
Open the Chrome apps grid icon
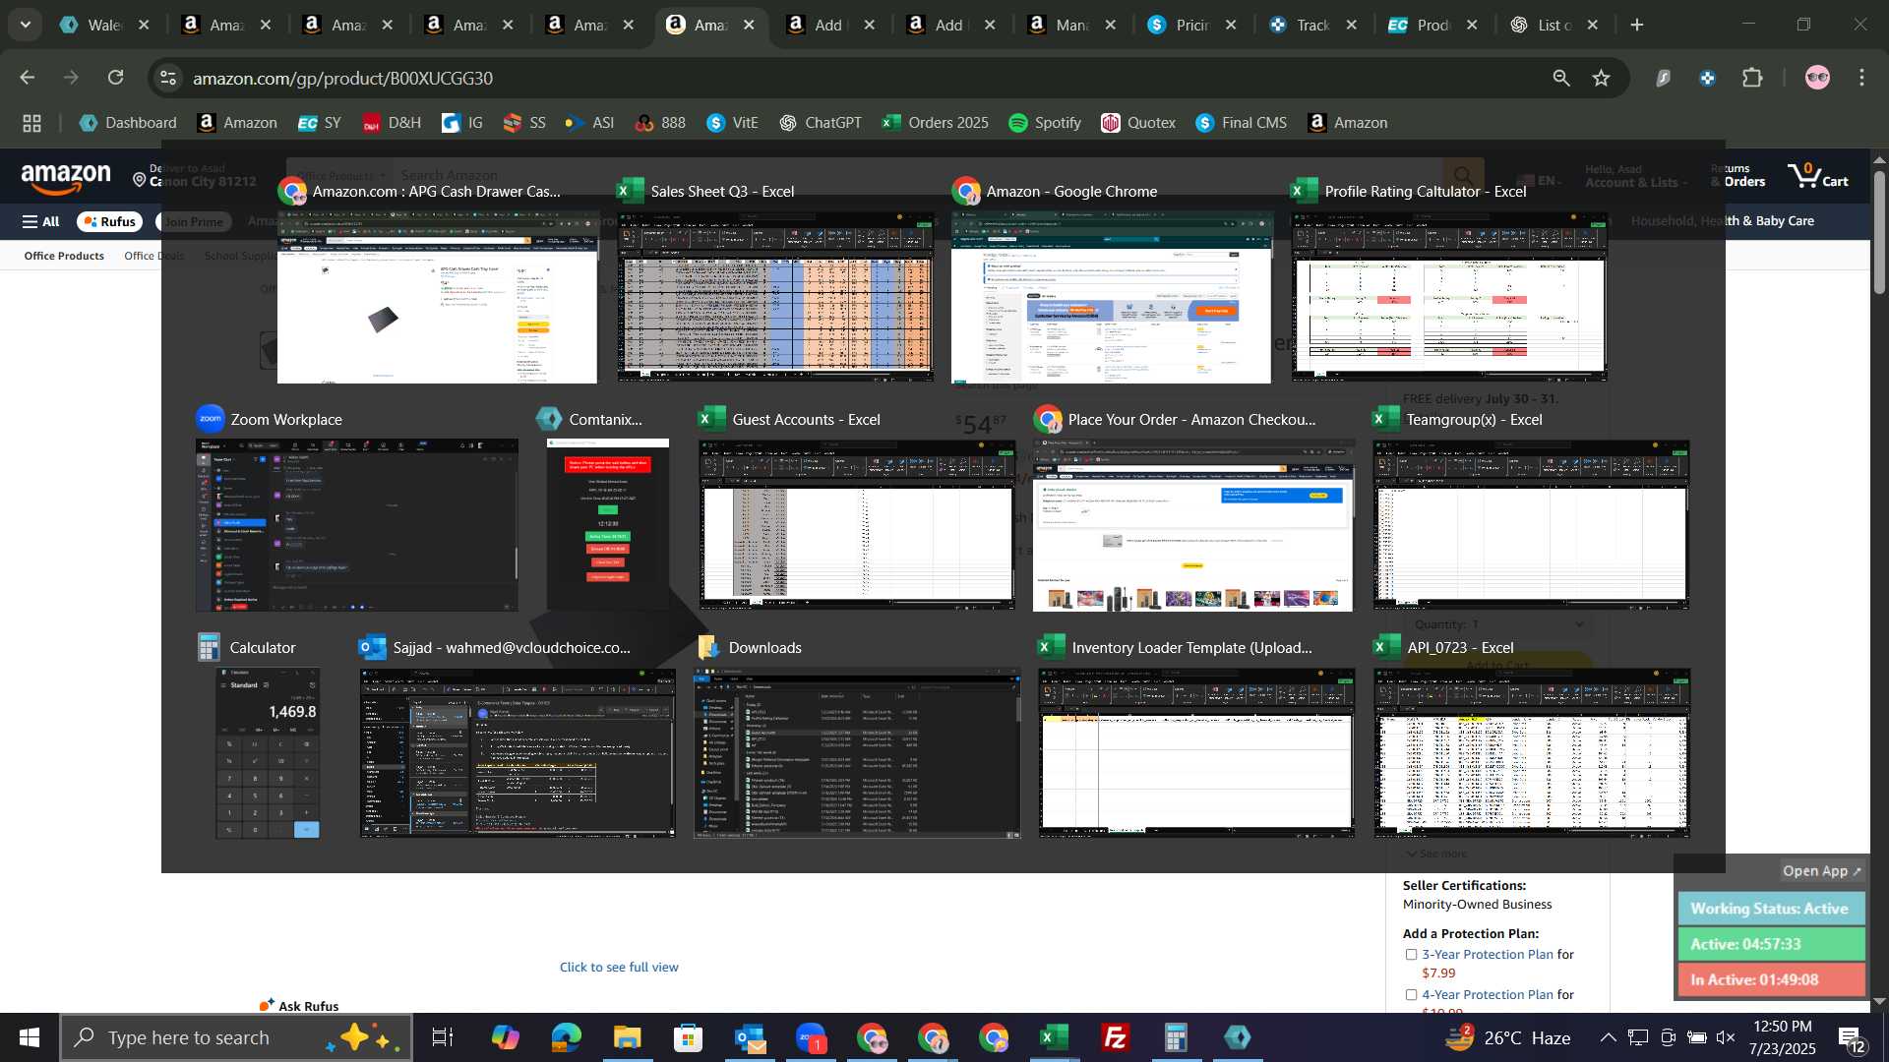coord(31,123)
